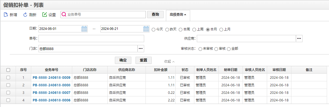The image size is (329, 107).
Task: Tick checkbox for row PB-8888-240618-0007
Action: [x=8, y=93]
